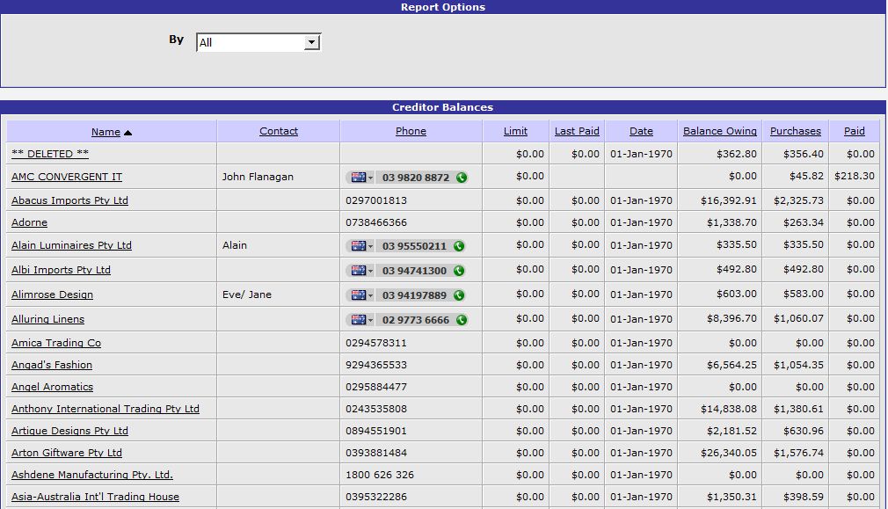
Task: Sort creditors by Contact column
Action: [279, 131]
